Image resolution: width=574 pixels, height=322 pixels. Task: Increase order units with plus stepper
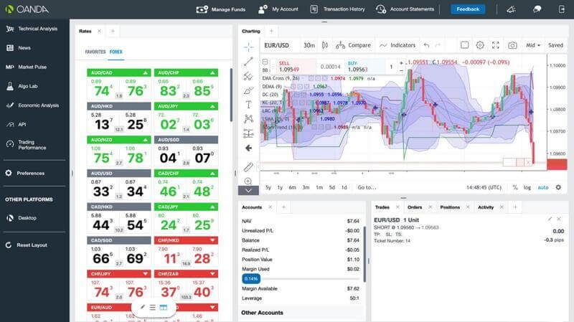pos(401,63)
